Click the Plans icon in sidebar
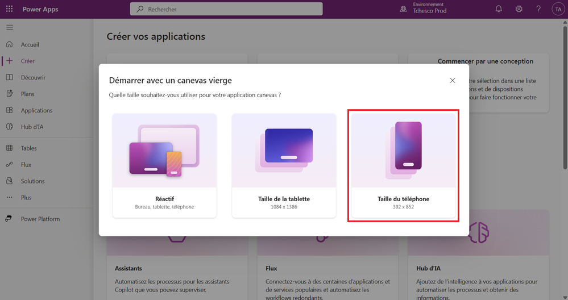The width and height of the screenshot is (568, 300). pyautogui.click(x=10, y=94)
